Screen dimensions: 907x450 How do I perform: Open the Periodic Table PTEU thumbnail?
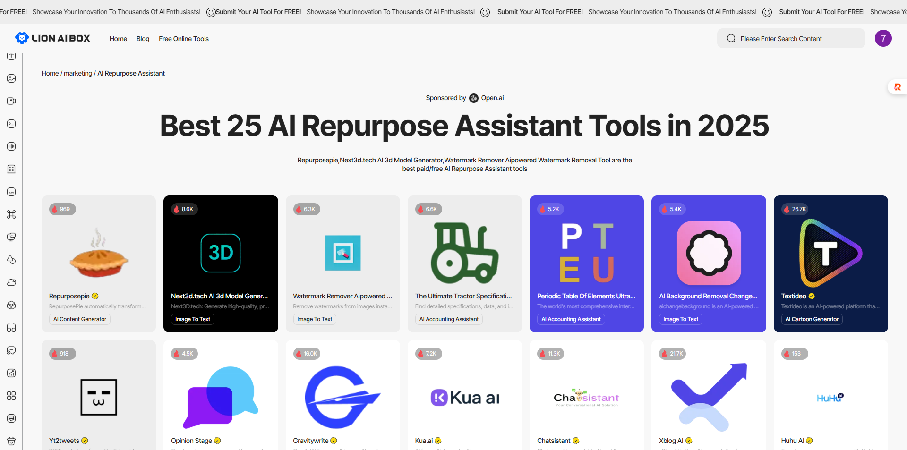click(x=587, y=253)
